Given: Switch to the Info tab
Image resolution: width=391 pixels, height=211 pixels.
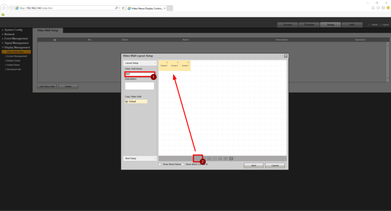Looking at the screenshot, I should [352, 24].
